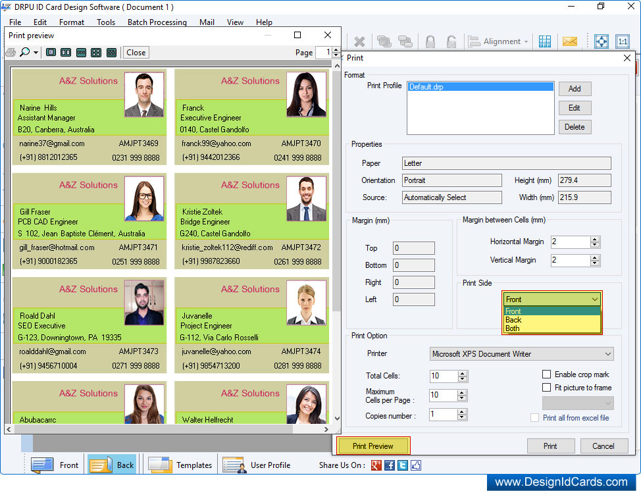Click the printer icon in Print preview toolbar

coord(11,53)
